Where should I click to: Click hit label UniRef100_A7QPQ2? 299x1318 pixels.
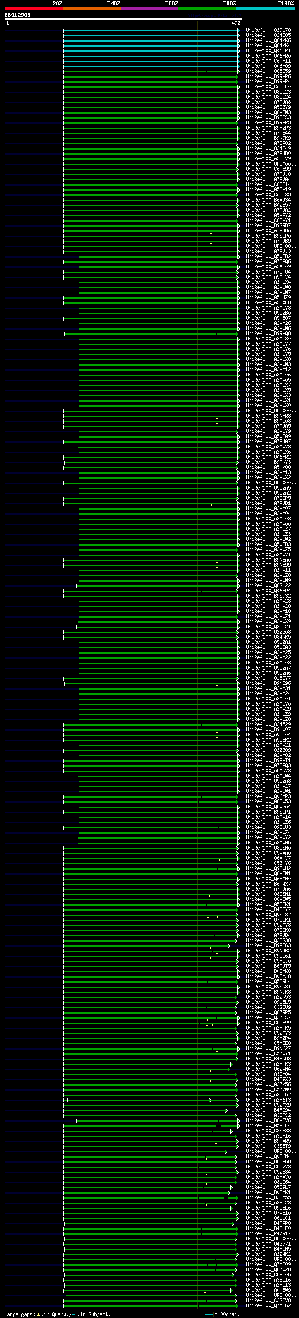pos(268,143)
